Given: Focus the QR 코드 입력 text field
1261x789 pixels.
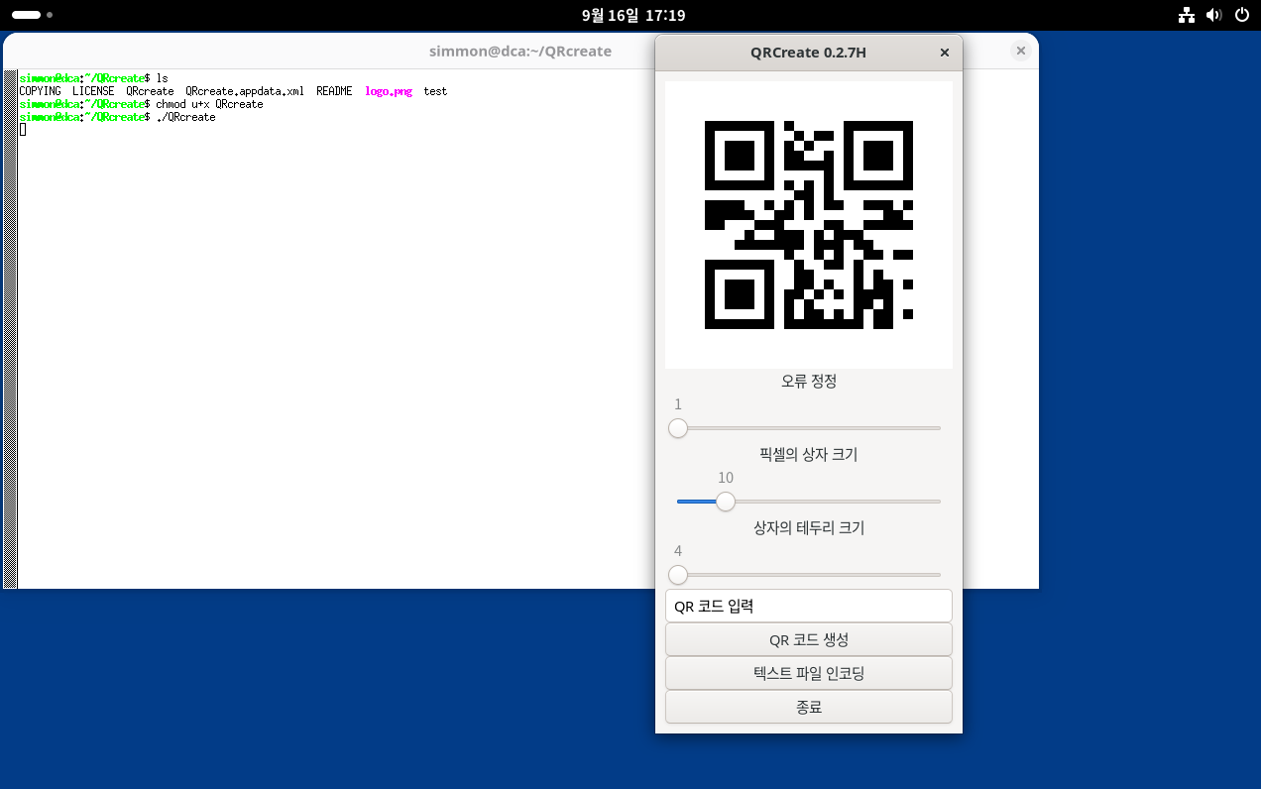Looking at the screenshot, I should [x=808, y=606].
